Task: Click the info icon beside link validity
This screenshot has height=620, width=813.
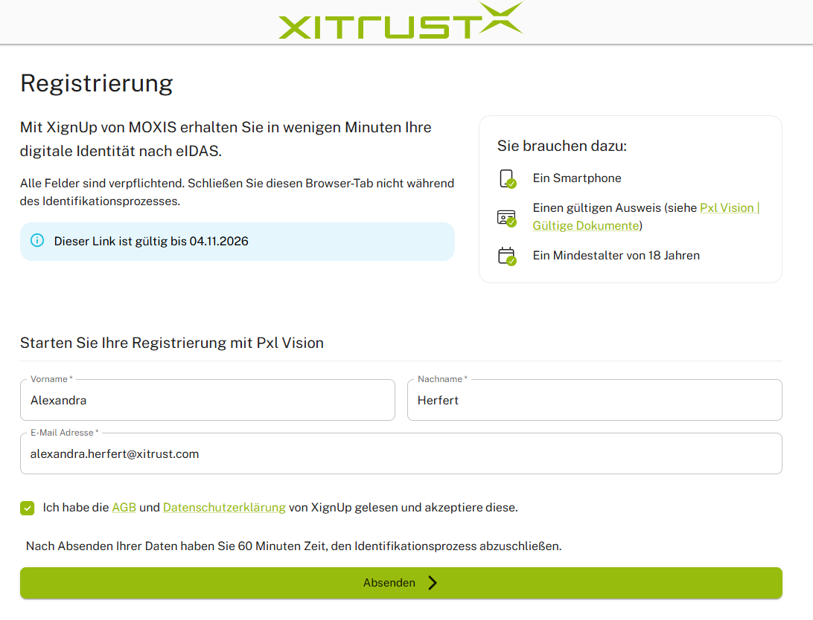Action: point(37,241)
